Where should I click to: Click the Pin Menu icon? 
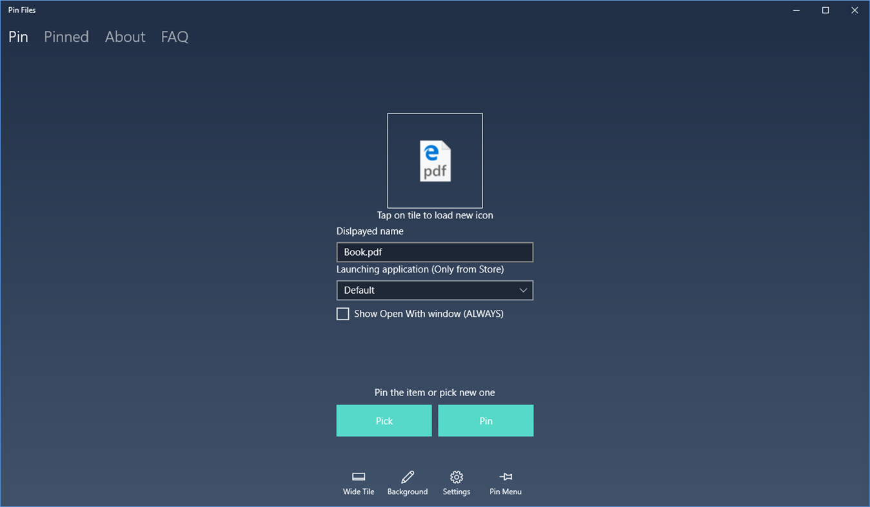point(505,483)
